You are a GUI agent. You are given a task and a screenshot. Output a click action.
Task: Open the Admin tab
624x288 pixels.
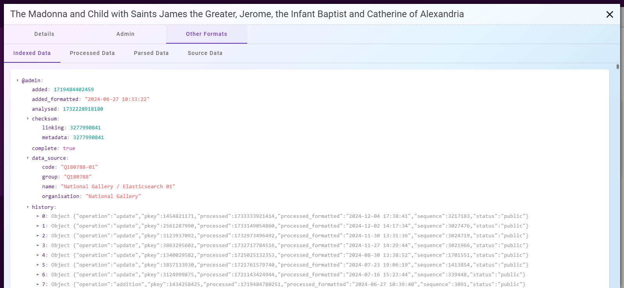[125, 34]
